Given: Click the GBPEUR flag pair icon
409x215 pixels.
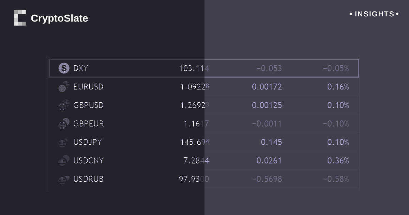Looking at the screenshot, I should (64, 124).
